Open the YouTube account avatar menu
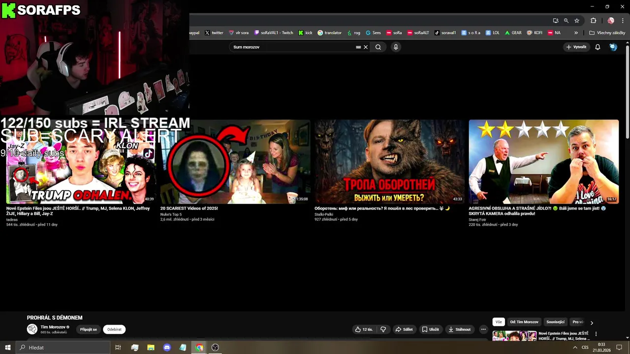Screen dimensions: 630x354 click(x=613, y=47)
